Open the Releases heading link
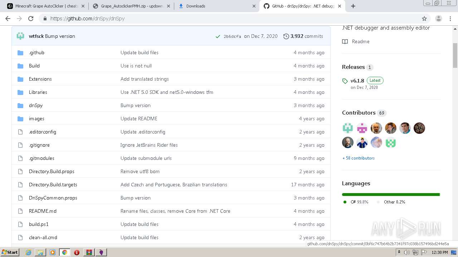This screenshot has height=257, width=458. pyautogui.click(x=353, y=67)
